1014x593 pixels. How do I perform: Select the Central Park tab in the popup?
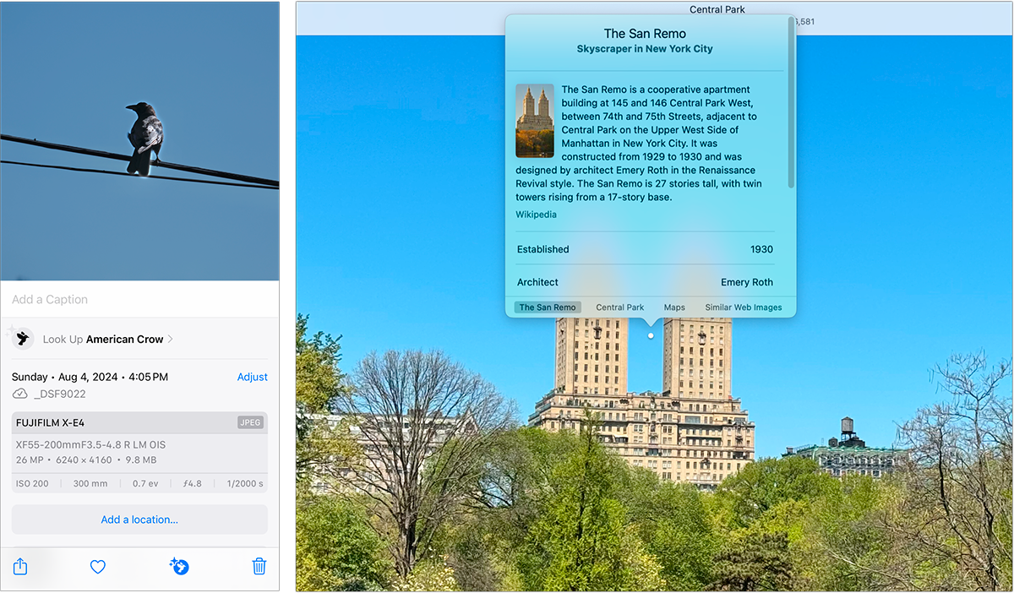(619, 307)
